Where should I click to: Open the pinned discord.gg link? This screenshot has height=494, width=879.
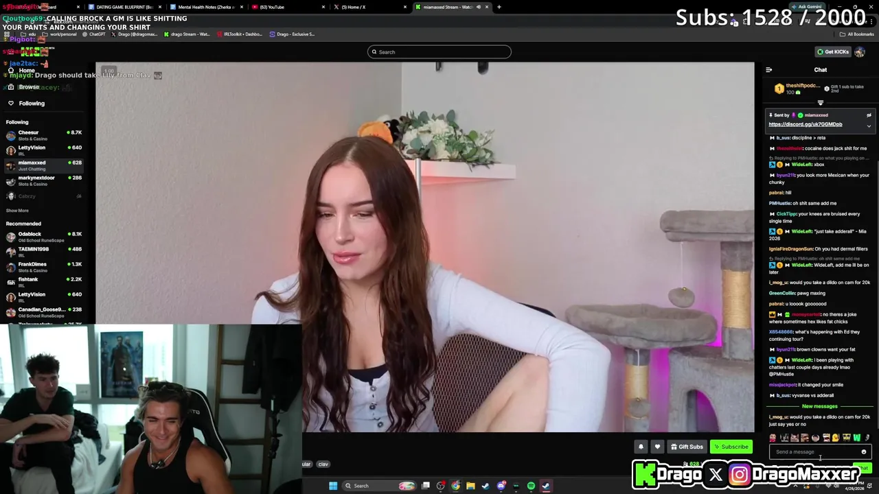[x=805, y=124]
